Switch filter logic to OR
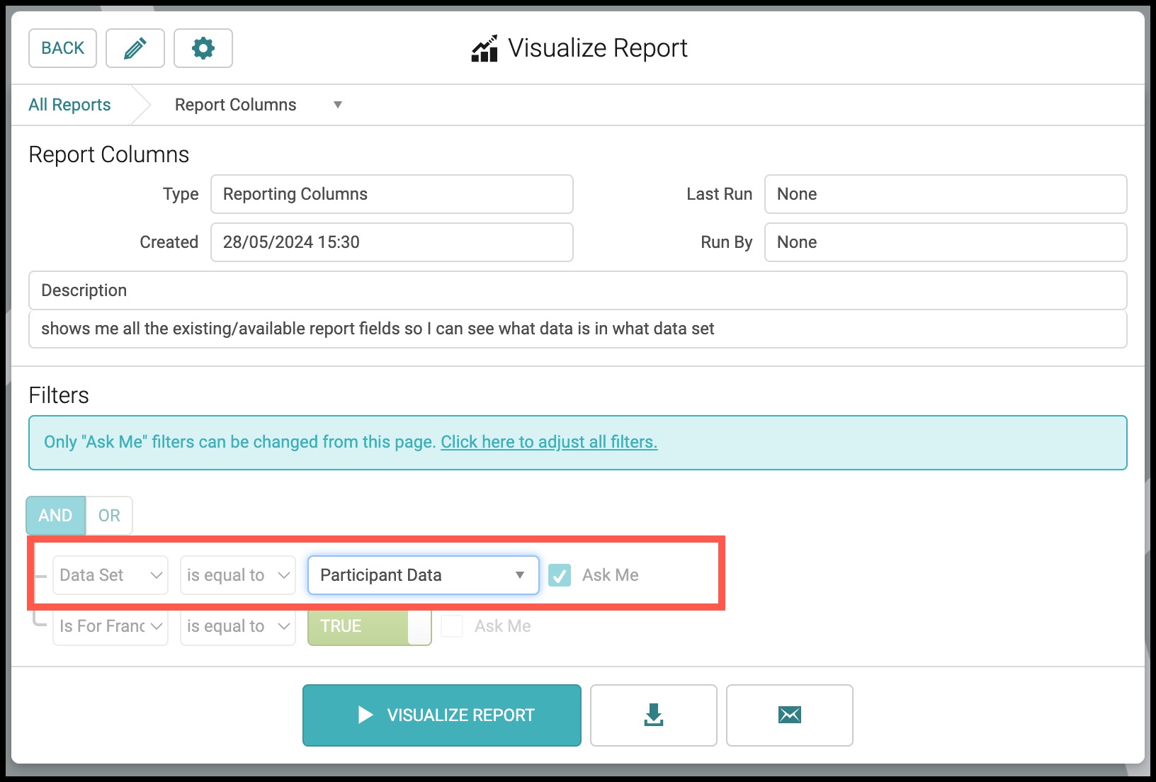The width and height of the screenshot is (1156, 782). click(x=109, y=516)
